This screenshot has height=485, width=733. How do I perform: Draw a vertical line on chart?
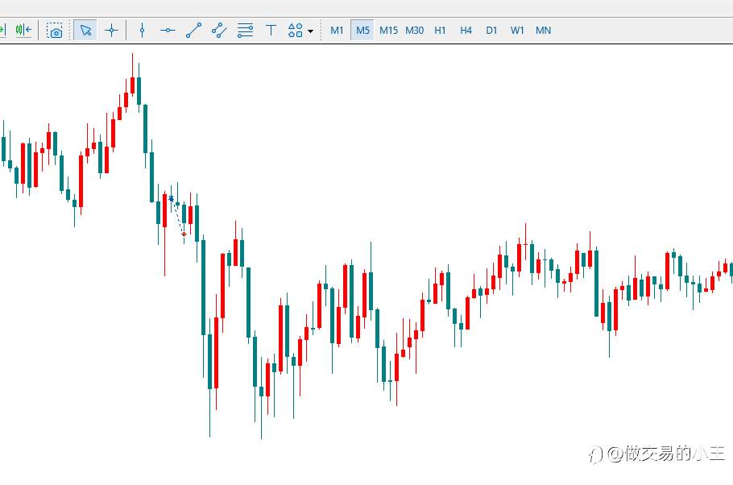tap(142, 31)
